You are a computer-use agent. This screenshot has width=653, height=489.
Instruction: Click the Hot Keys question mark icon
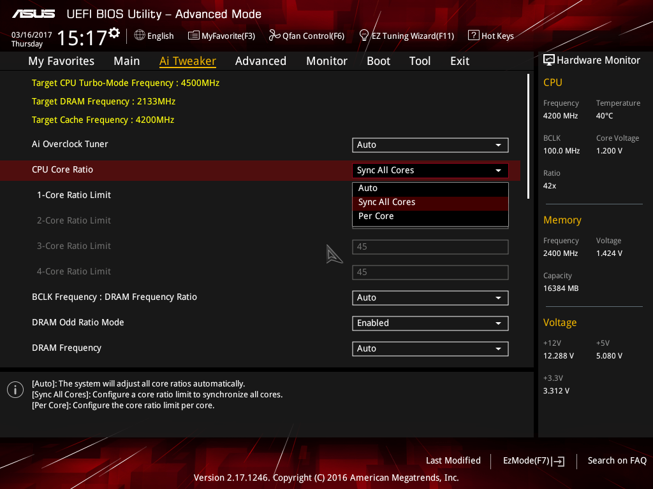pyautogui.click(x=474, y=36)
